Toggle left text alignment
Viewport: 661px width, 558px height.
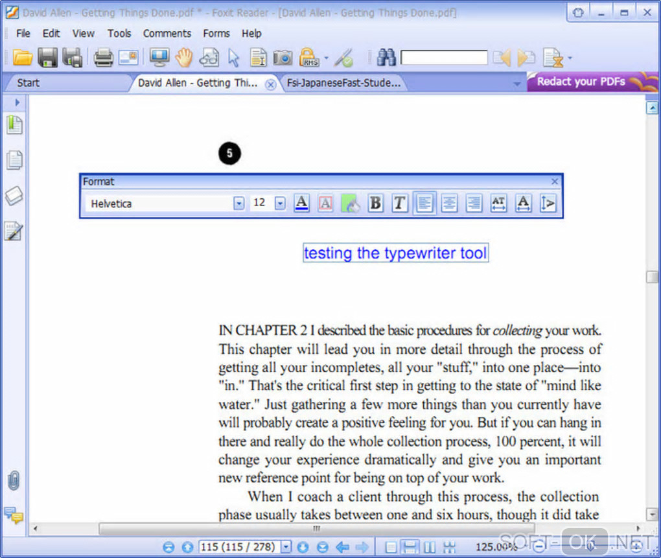point(424,203)
